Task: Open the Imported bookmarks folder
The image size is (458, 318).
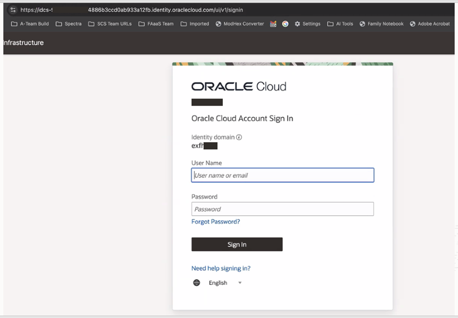Action: (x=195, y=24)
